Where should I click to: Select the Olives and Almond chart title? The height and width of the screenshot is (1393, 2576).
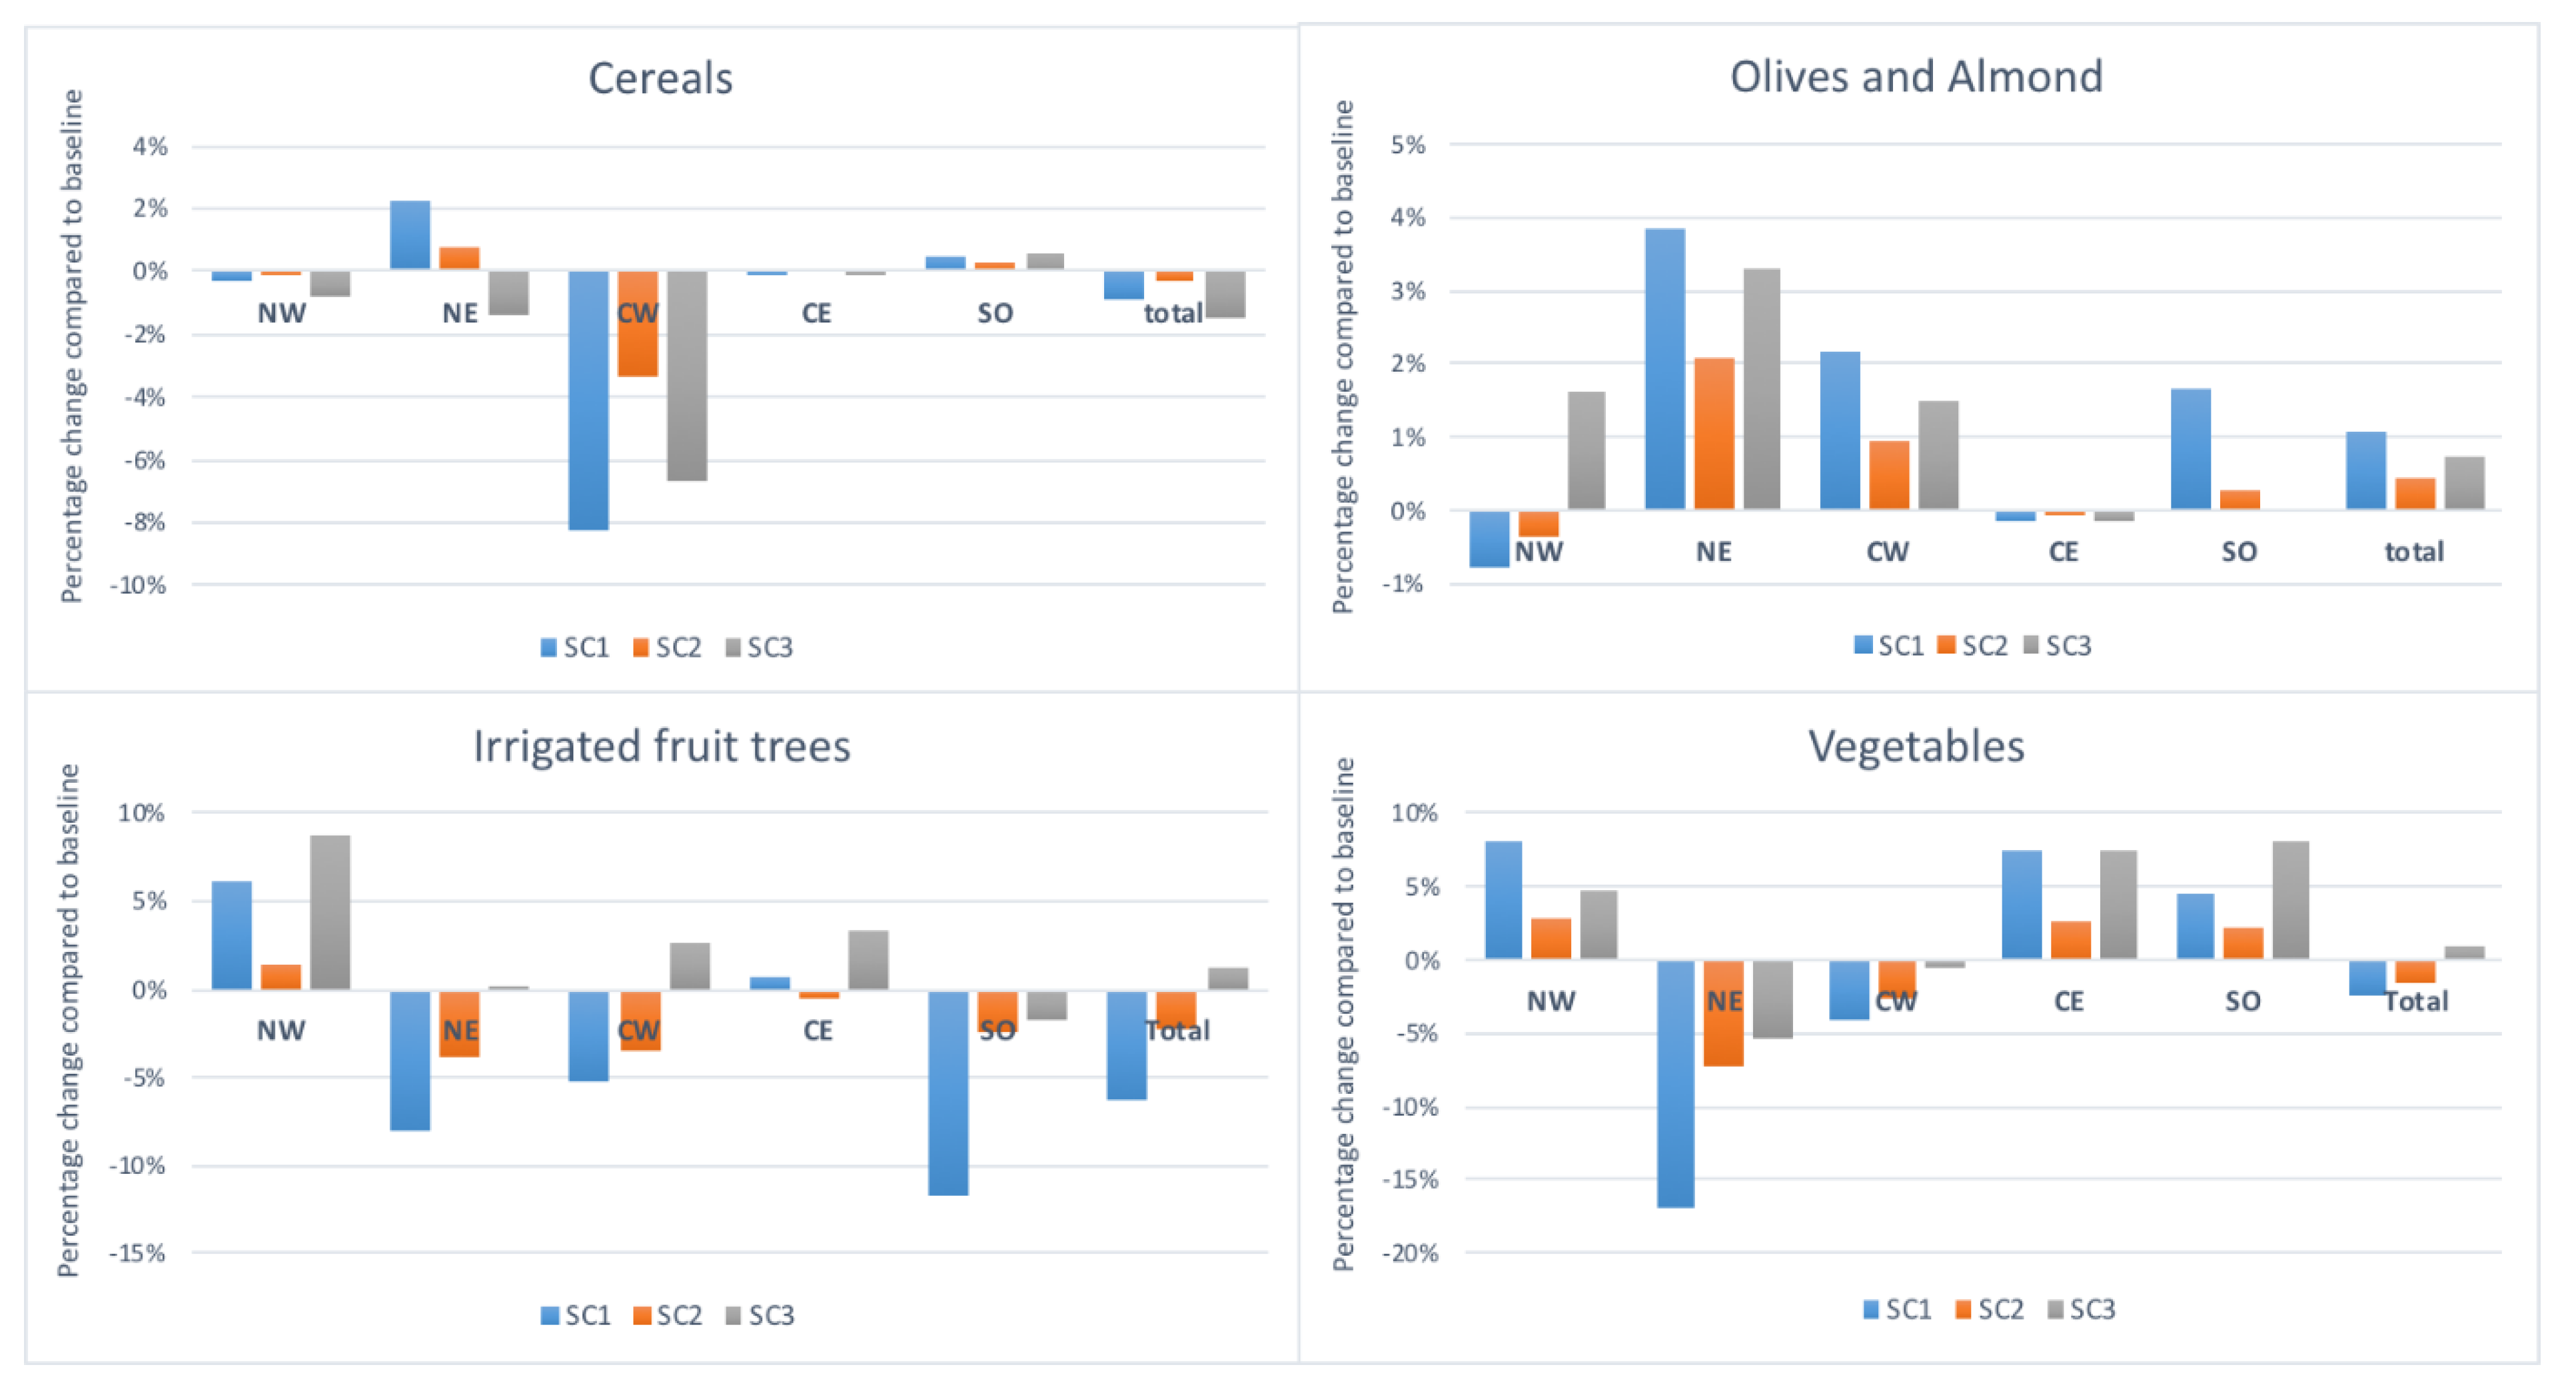(1916, 77)
